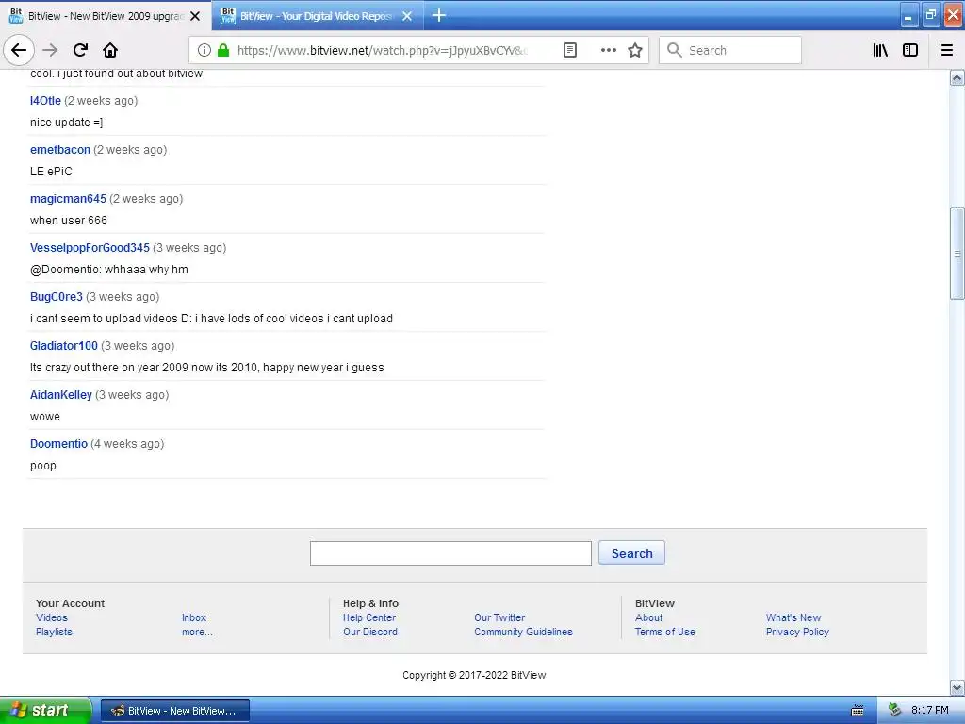Click the footer Search button

(631, 552)
